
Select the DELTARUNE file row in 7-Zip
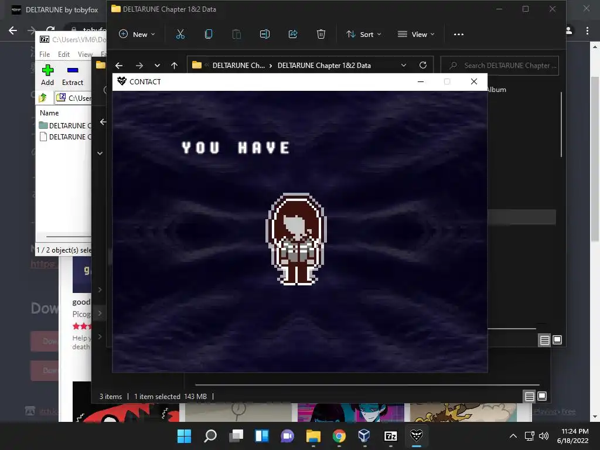click(x=64, y=137)
